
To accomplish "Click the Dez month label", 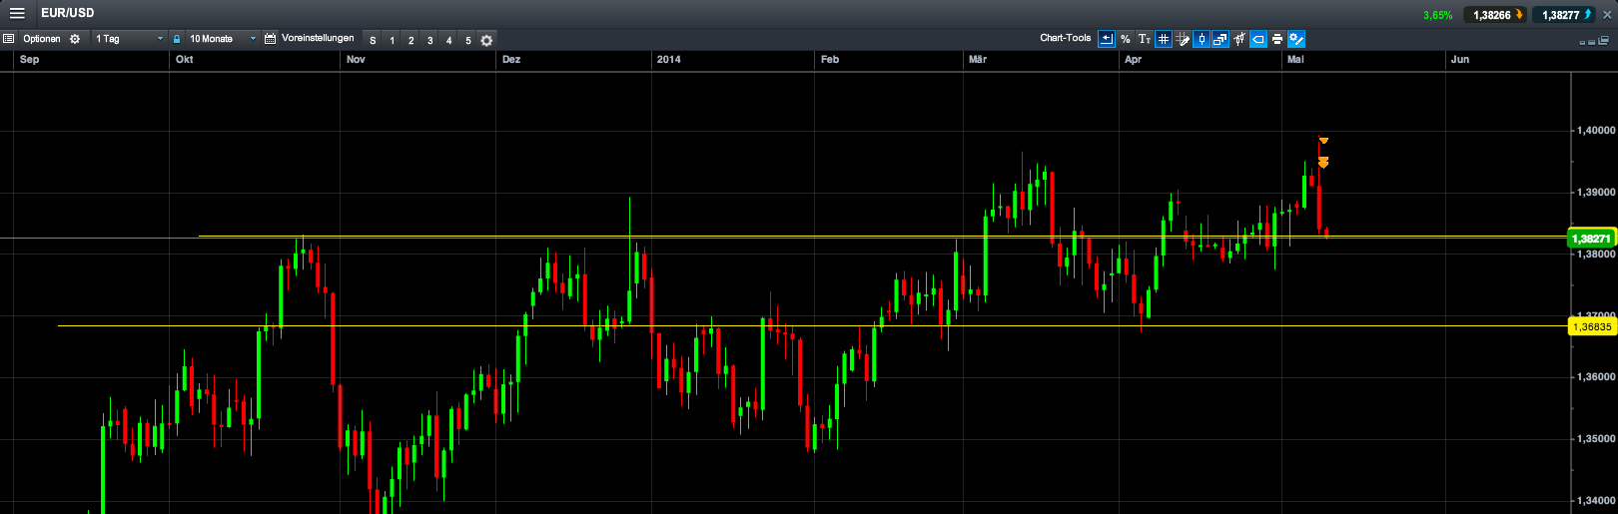I will pyautogui.click(x=511, y=59).
